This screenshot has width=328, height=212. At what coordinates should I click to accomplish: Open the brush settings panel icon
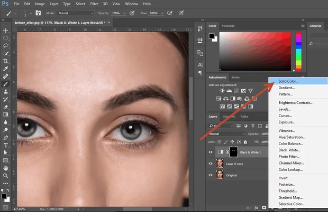(x=38, y=13)
